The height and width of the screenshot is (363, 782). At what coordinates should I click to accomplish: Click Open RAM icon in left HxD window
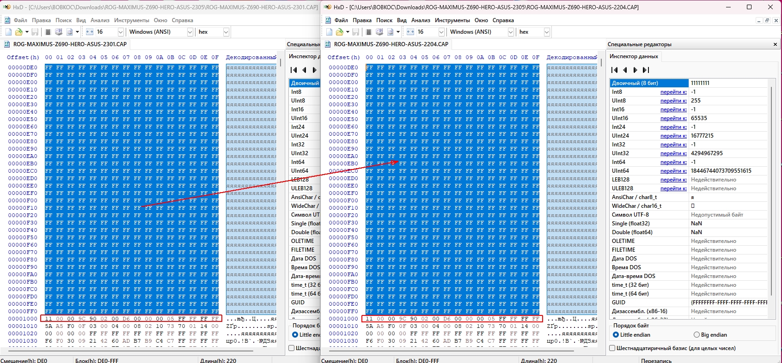point(48,32)
